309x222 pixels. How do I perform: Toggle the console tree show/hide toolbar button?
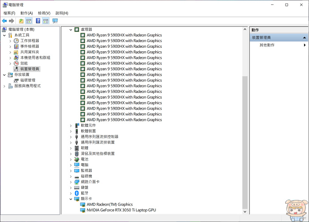pyautogui.click(x=29, y=21)
